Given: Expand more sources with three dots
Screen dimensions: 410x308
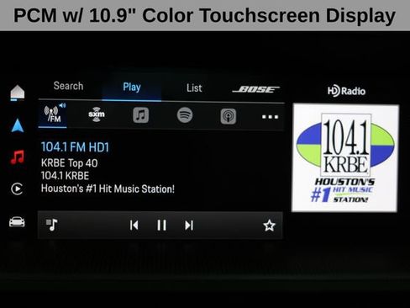Looking at the screenshot, I should 270,117.
